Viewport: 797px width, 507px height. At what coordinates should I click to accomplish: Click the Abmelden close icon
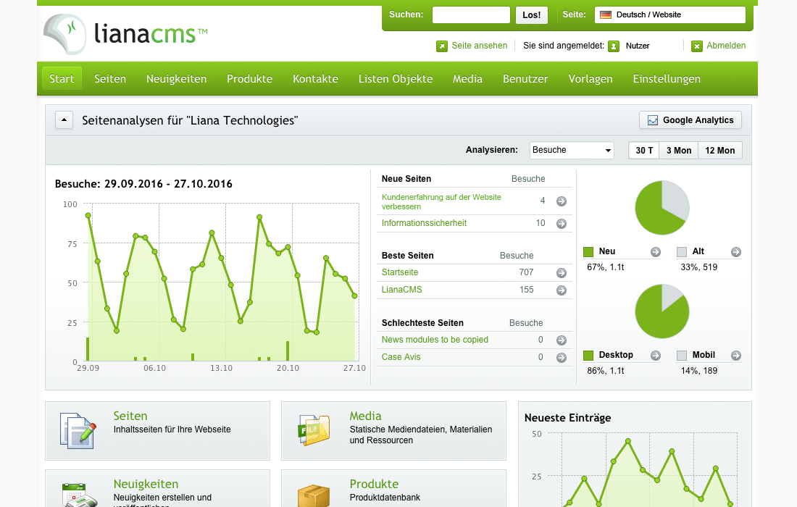pos(697,46)
